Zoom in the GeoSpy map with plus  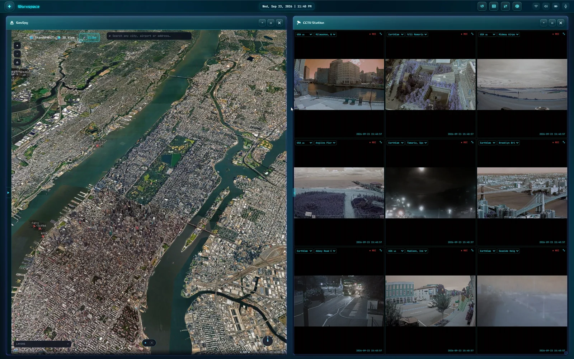click(17, 46)
